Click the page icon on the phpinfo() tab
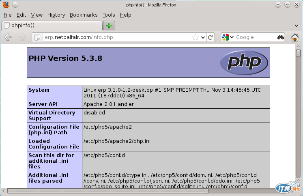Image resolution: width=303 pixels, height=196 pixels. 7,26
